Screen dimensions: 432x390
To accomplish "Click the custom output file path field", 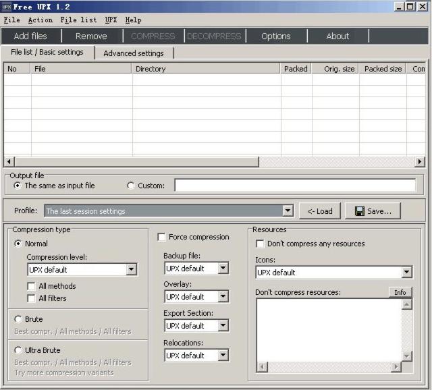I will coord(295,186).
